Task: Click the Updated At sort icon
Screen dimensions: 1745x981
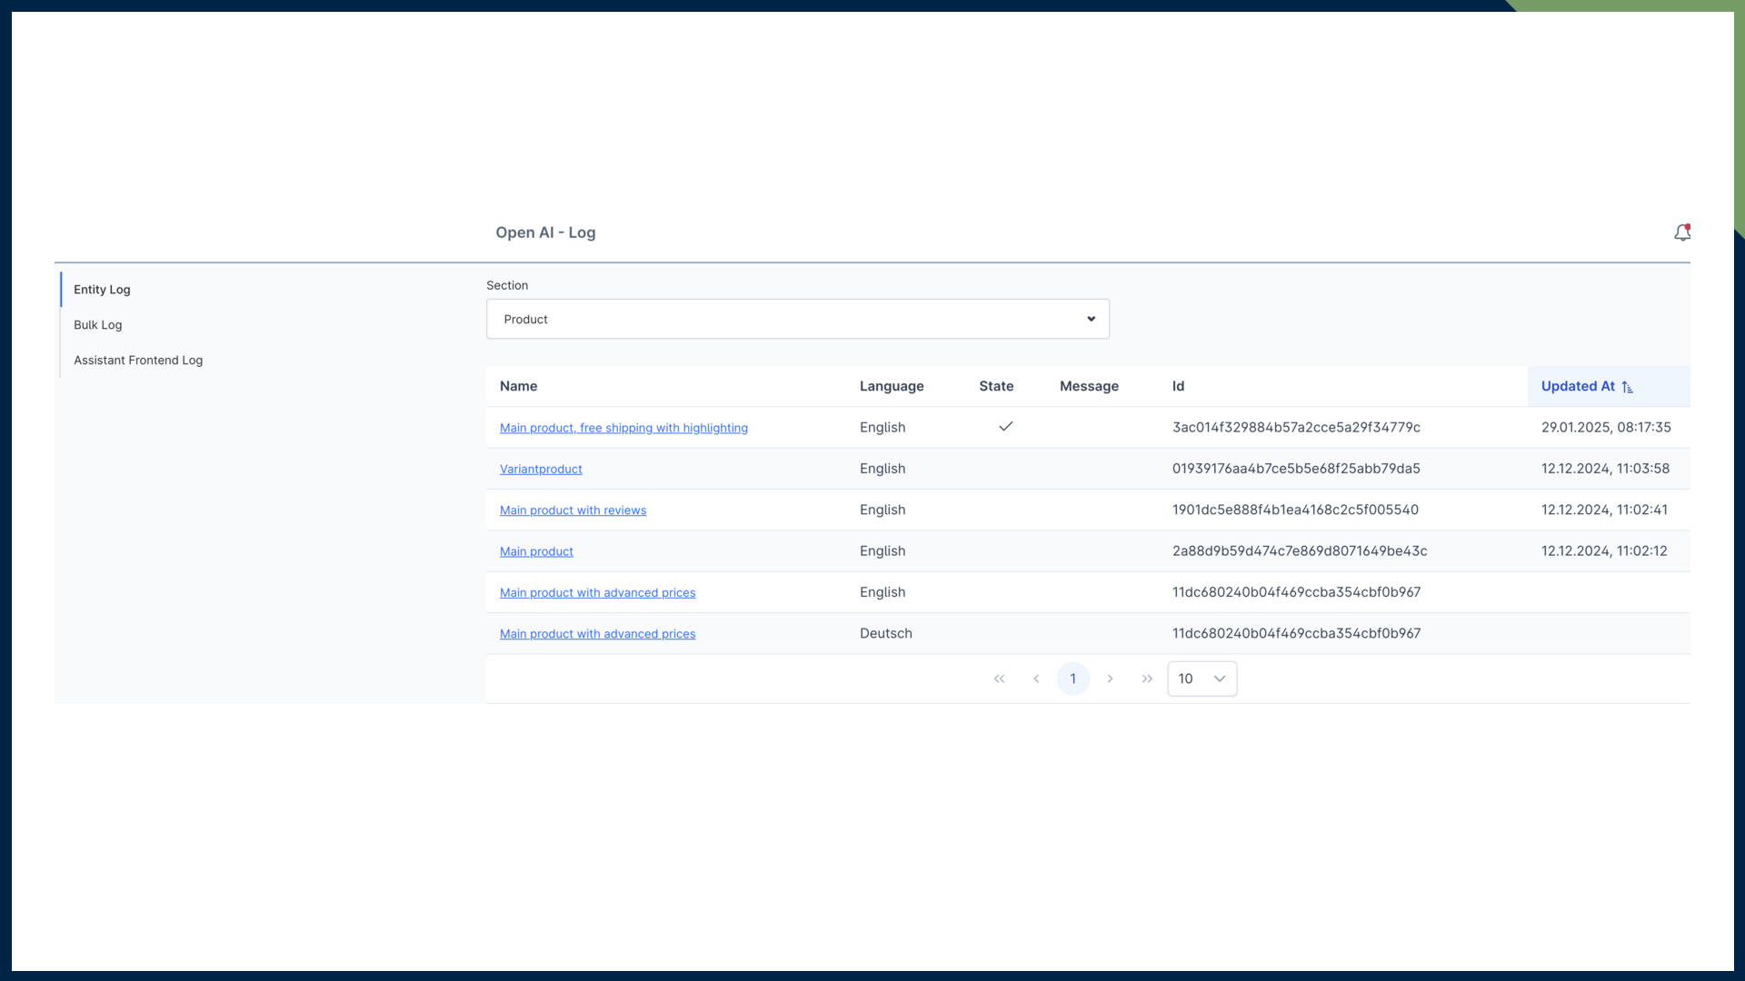Action: click(x=1627, y=387)
